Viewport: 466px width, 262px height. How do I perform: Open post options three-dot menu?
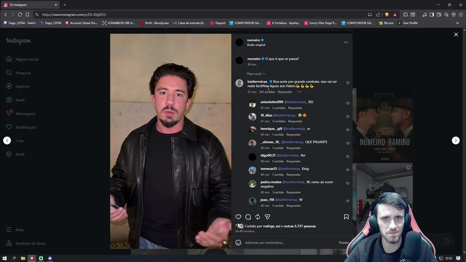(346, 42)
